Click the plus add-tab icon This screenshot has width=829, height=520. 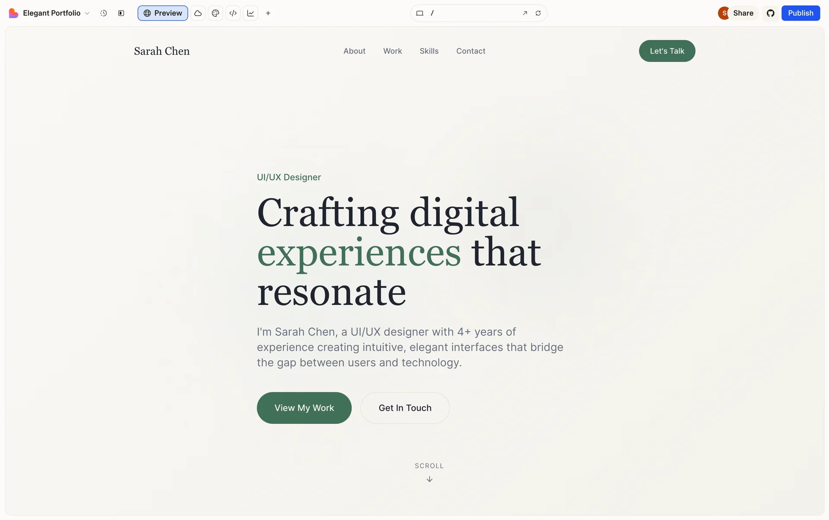pos(268,13)
